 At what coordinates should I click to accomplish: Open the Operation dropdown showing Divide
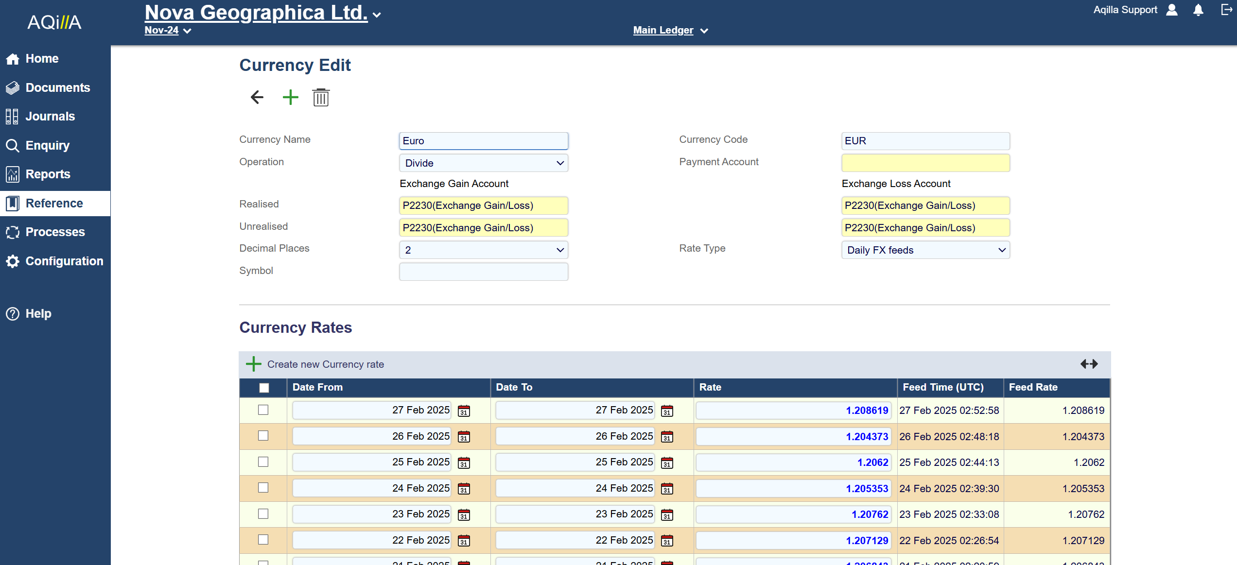pyautogui.click(x=483, y=163)
